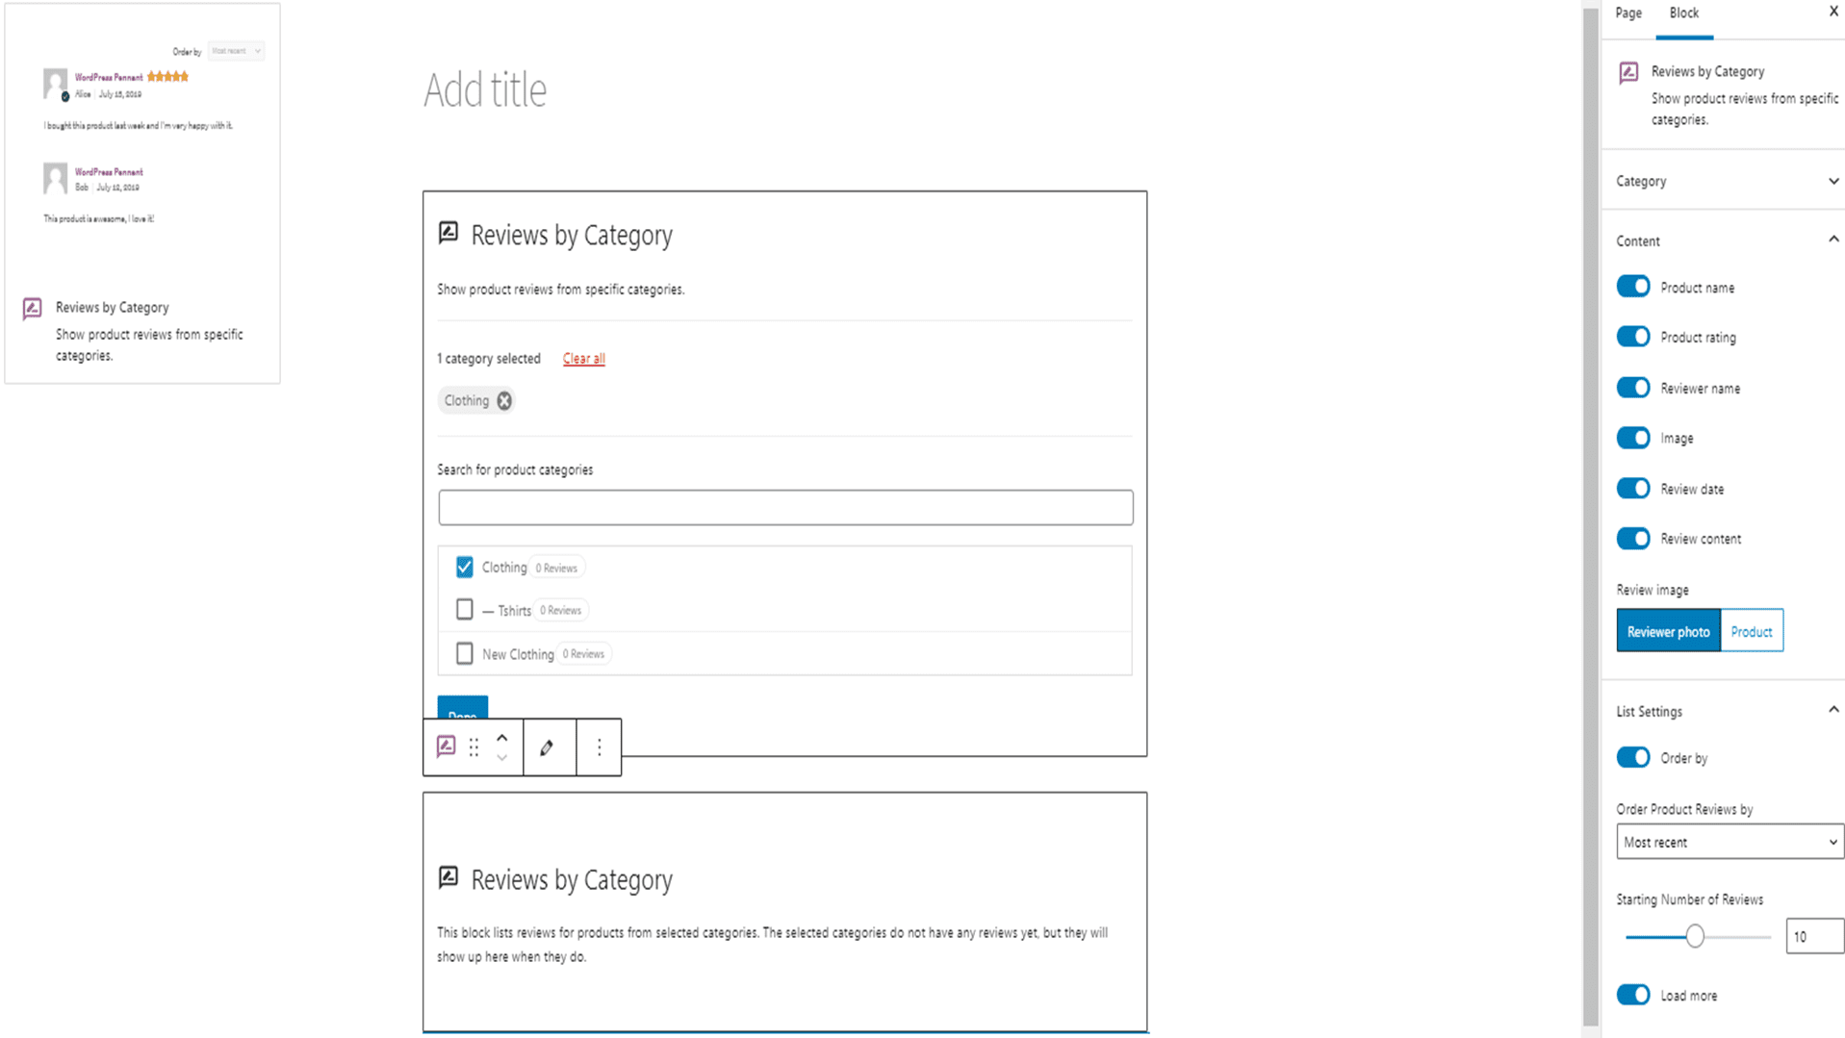Select the Block tab
The height and width of the screenshot is (1038, 1845).
[1683, 13]
